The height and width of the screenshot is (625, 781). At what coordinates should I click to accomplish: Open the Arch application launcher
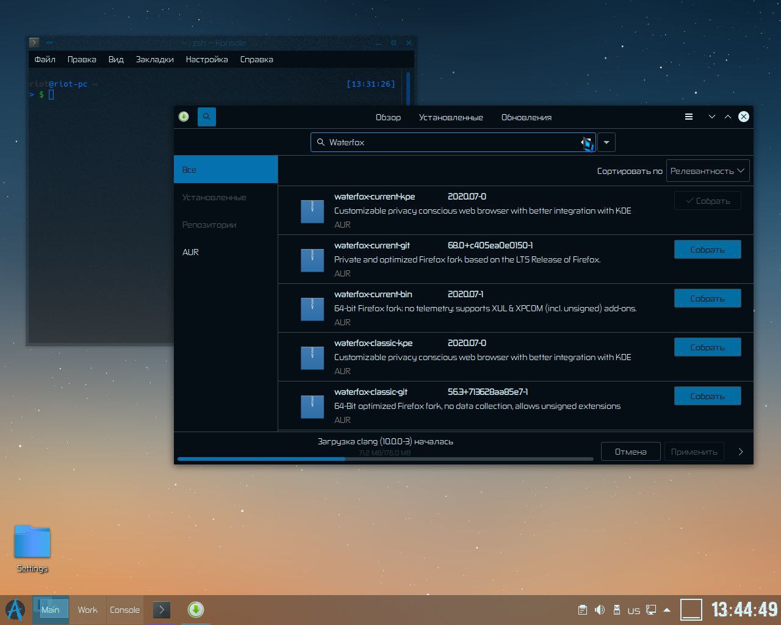[x=15, y=610]
